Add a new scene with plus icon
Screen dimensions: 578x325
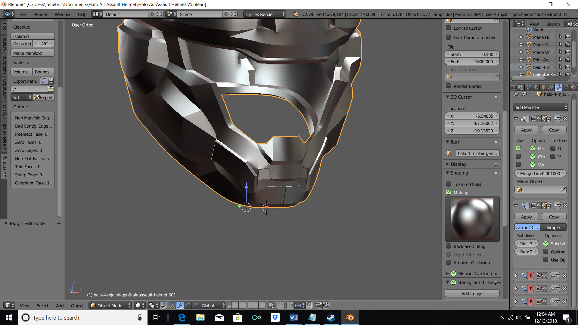point(226,14)
